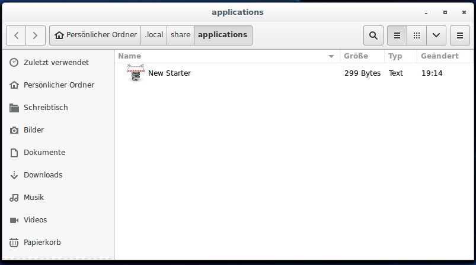
Task: Click the forward navigation arrow
Action: click(36, 35)
